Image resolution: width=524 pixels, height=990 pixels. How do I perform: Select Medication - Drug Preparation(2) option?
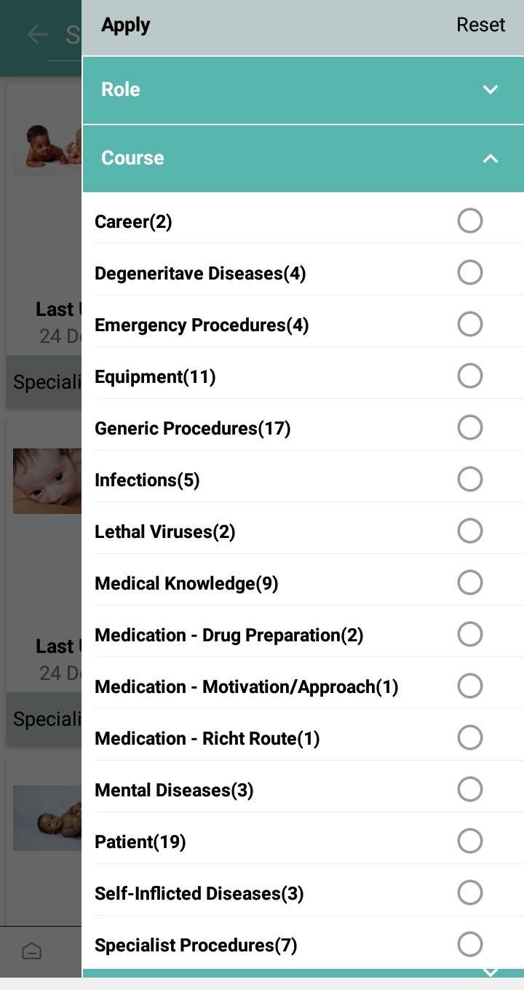point(470,634)
